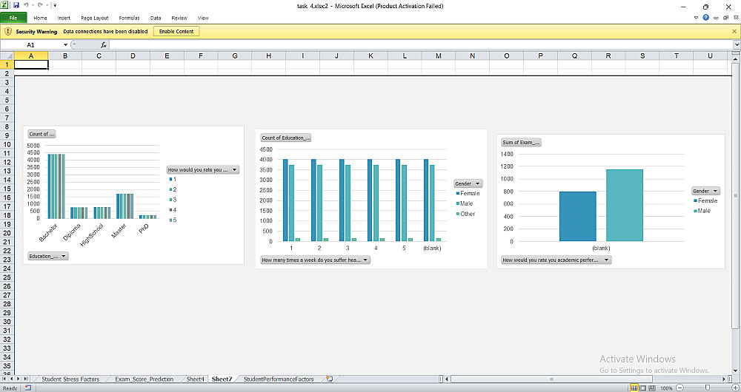This screenshot has height=392, width=741.
Task: Select column header M
Action: [439, 55]
